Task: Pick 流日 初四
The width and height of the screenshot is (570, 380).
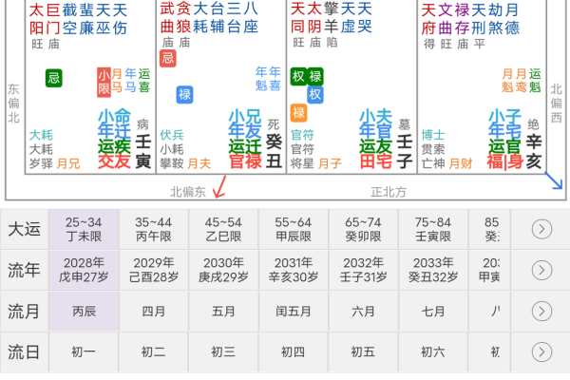Action: (293, 352)
